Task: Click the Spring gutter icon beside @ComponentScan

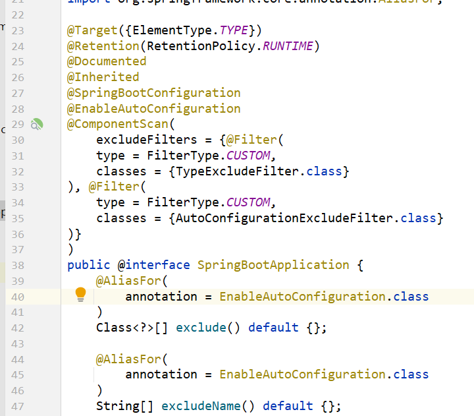Action: [38, 124]
